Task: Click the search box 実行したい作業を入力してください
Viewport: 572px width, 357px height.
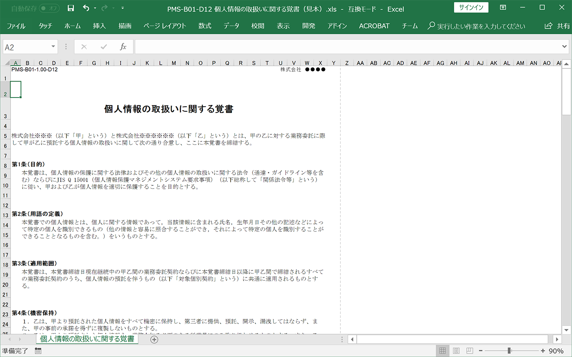Action: pos(481,26)
